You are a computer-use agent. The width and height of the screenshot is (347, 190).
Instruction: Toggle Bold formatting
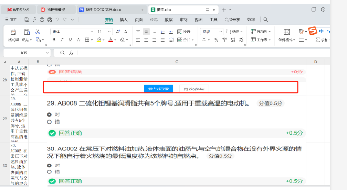(54, 40)
